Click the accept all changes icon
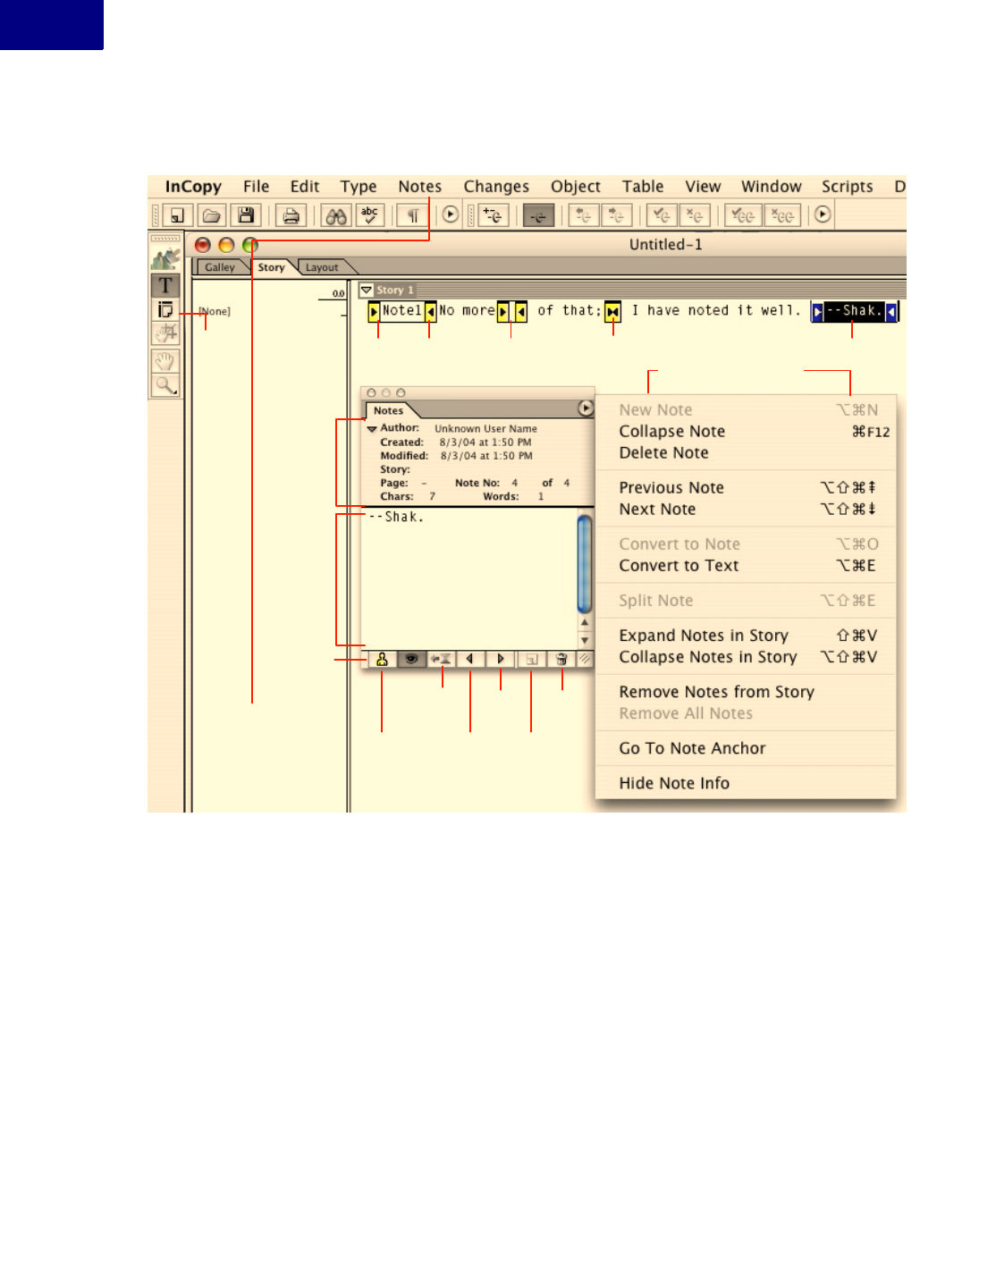The height and width of the screenshot is (1264, 996). point(743,215)
